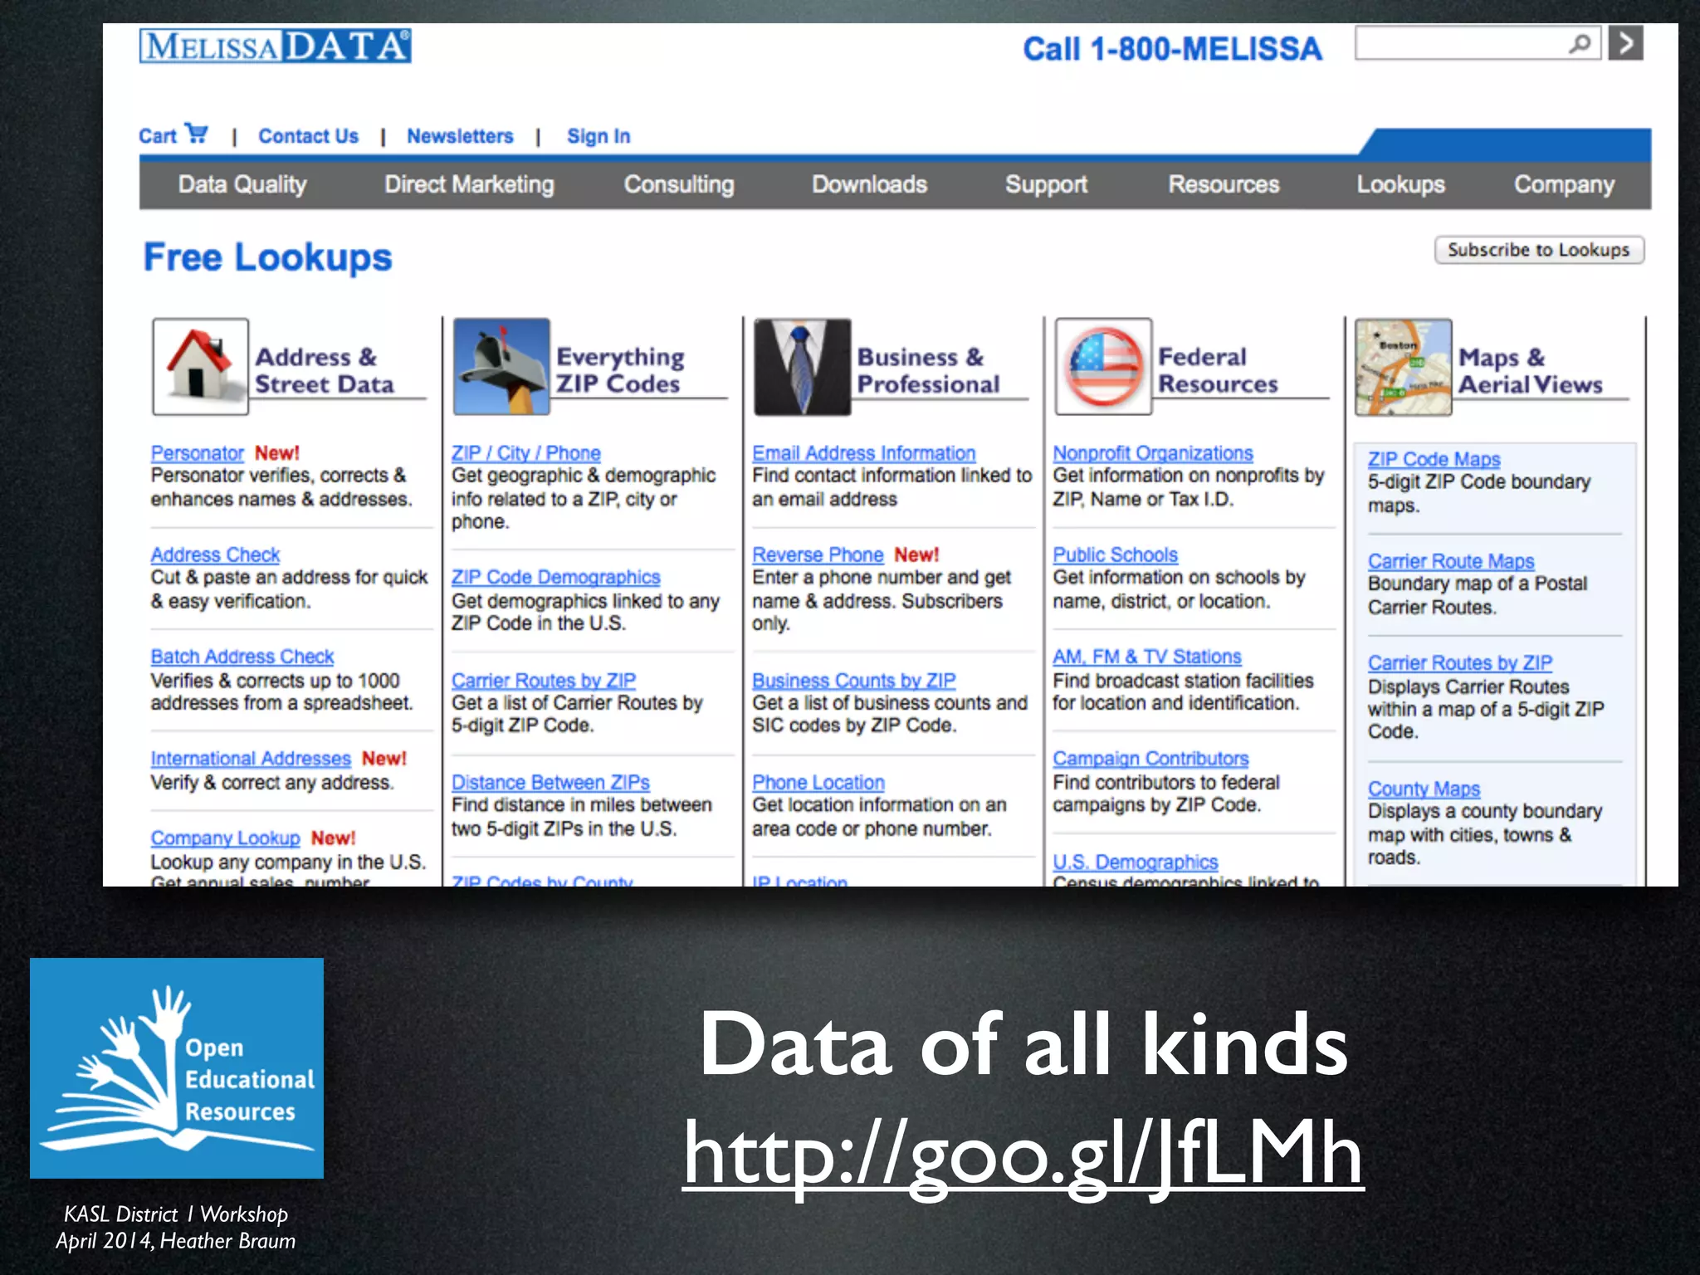This screenshot has height=1275, width=1700.
Task: Click the Melissa Data logo
Action: [275, 46]
